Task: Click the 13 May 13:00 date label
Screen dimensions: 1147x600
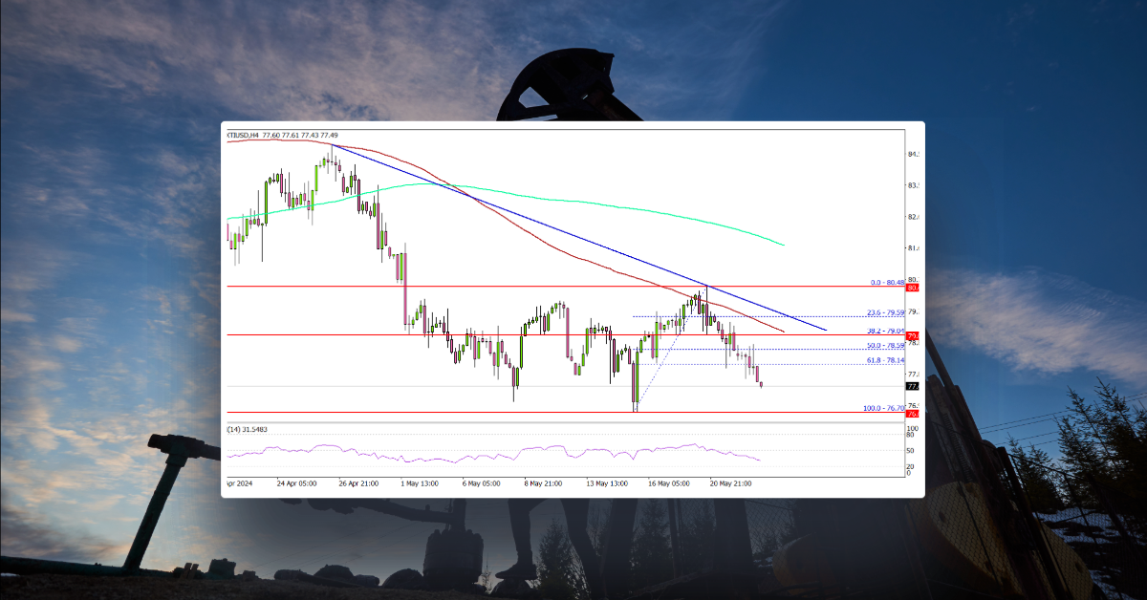Action: click(608, 483)
